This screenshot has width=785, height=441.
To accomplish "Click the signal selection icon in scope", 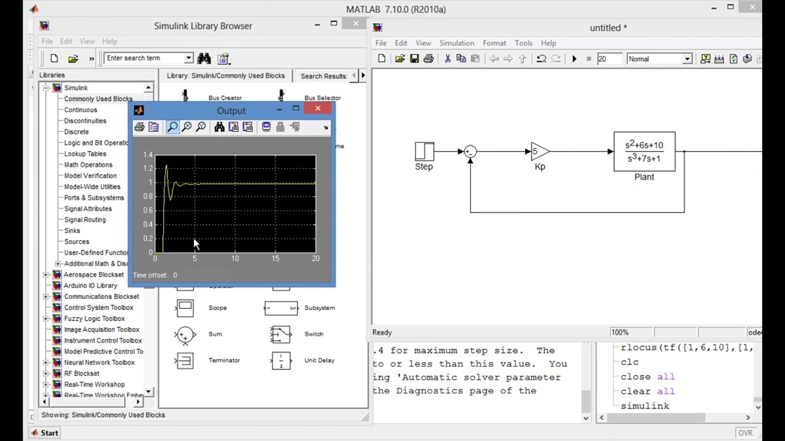I will click(295, 127).
